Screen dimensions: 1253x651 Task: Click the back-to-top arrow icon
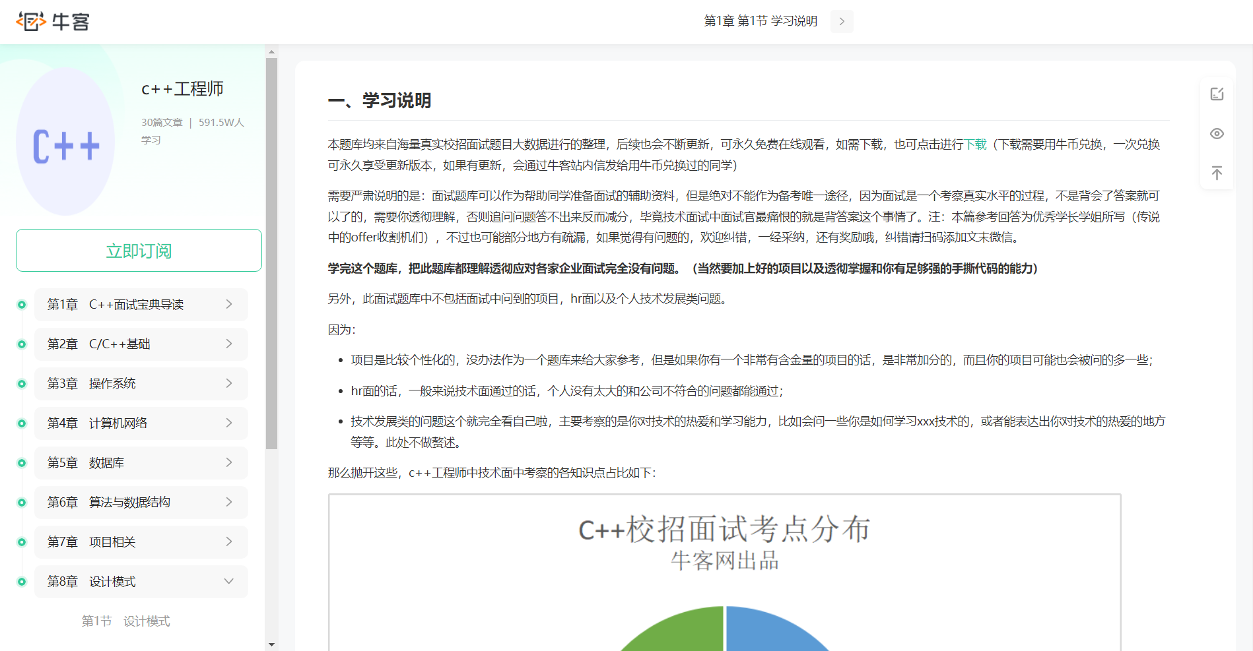[x=1217, y=173]
